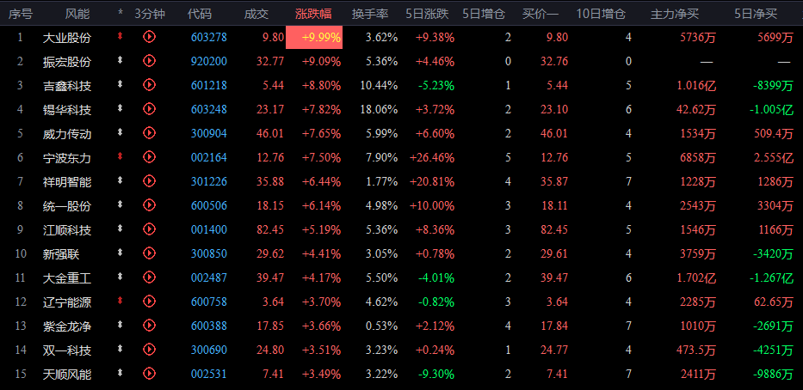
Task: Click the marker icon beside 祥明智能
Action: point(120,180)
